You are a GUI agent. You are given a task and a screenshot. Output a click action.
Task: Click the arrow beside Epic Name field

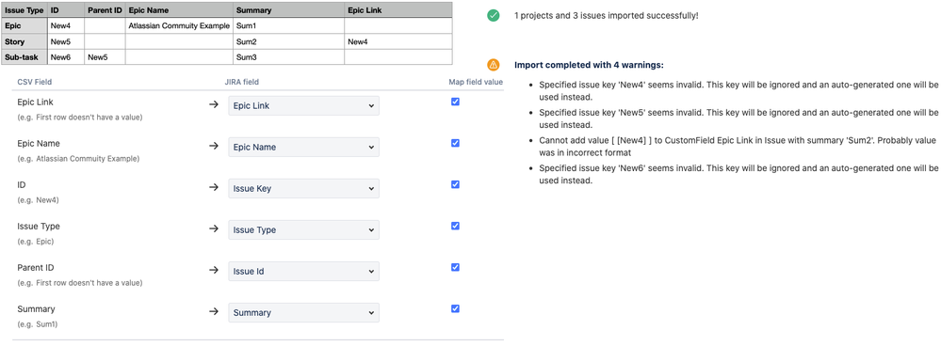pos(214,146)
